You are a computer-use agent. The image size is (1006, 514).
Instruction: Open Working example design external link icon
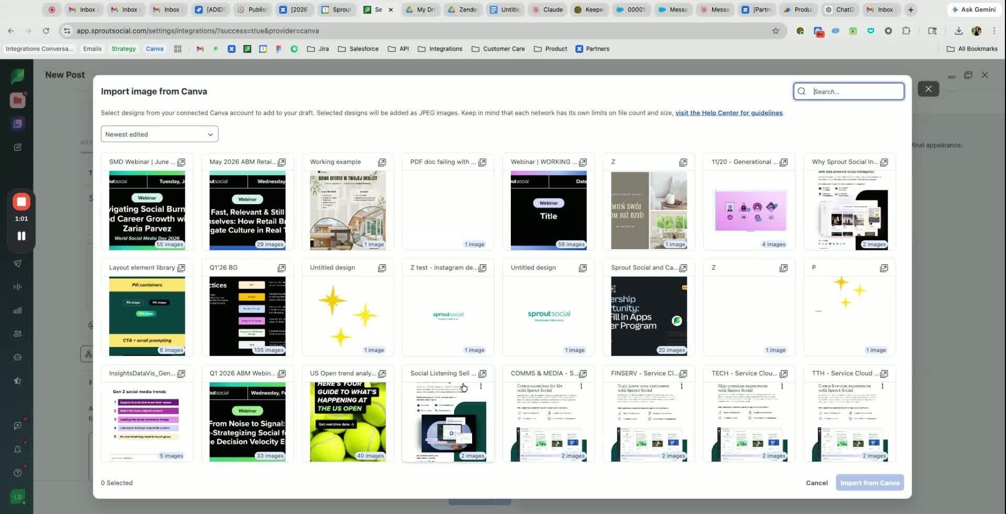pos(382,162)
